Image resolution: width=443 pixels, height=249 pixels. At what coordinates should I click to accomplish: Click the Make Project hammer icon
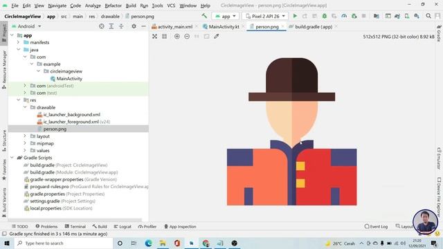click(204, 16)
